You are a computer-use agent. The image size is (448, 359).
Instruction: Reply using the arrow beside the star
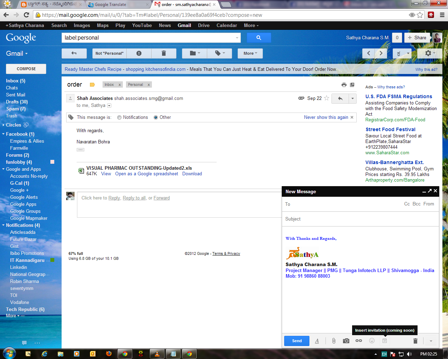tap(340, 99)
